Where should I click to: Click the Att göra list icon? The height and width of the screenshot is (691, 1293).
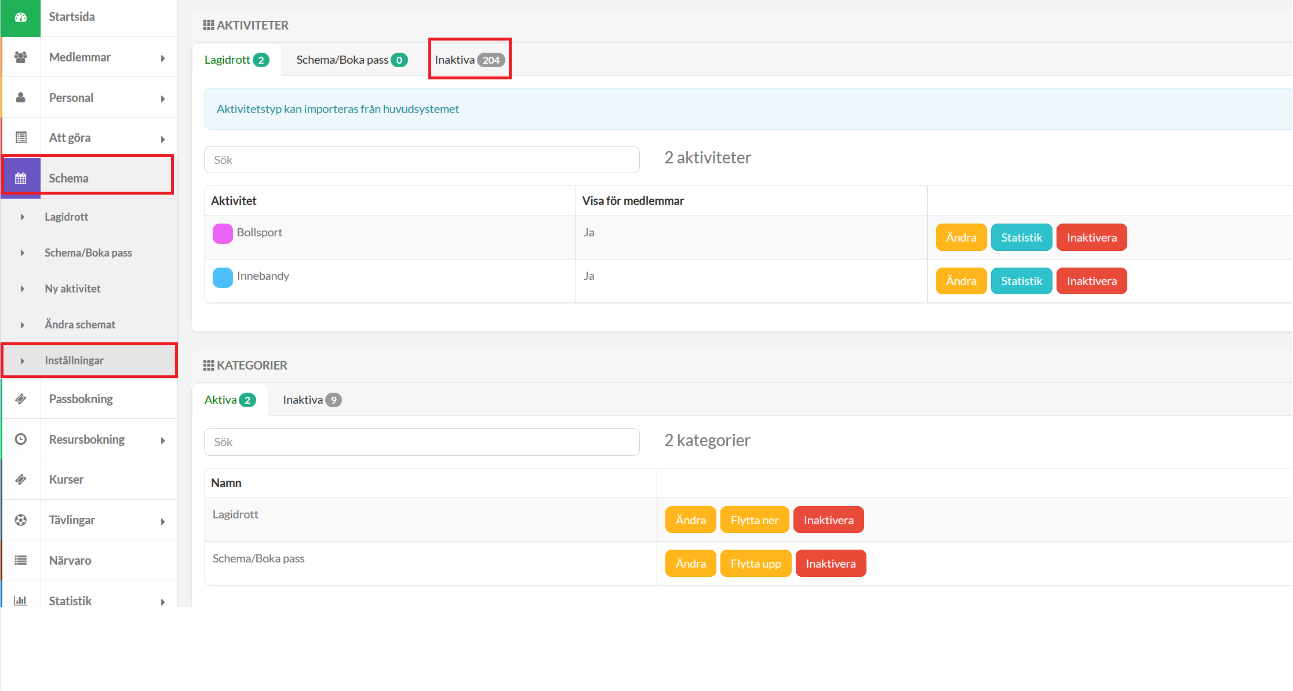point(21,138)
